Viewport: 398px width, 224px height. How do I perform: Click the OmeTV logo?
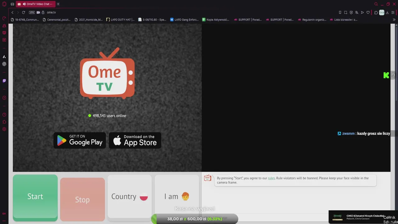(x=107, y=73)
